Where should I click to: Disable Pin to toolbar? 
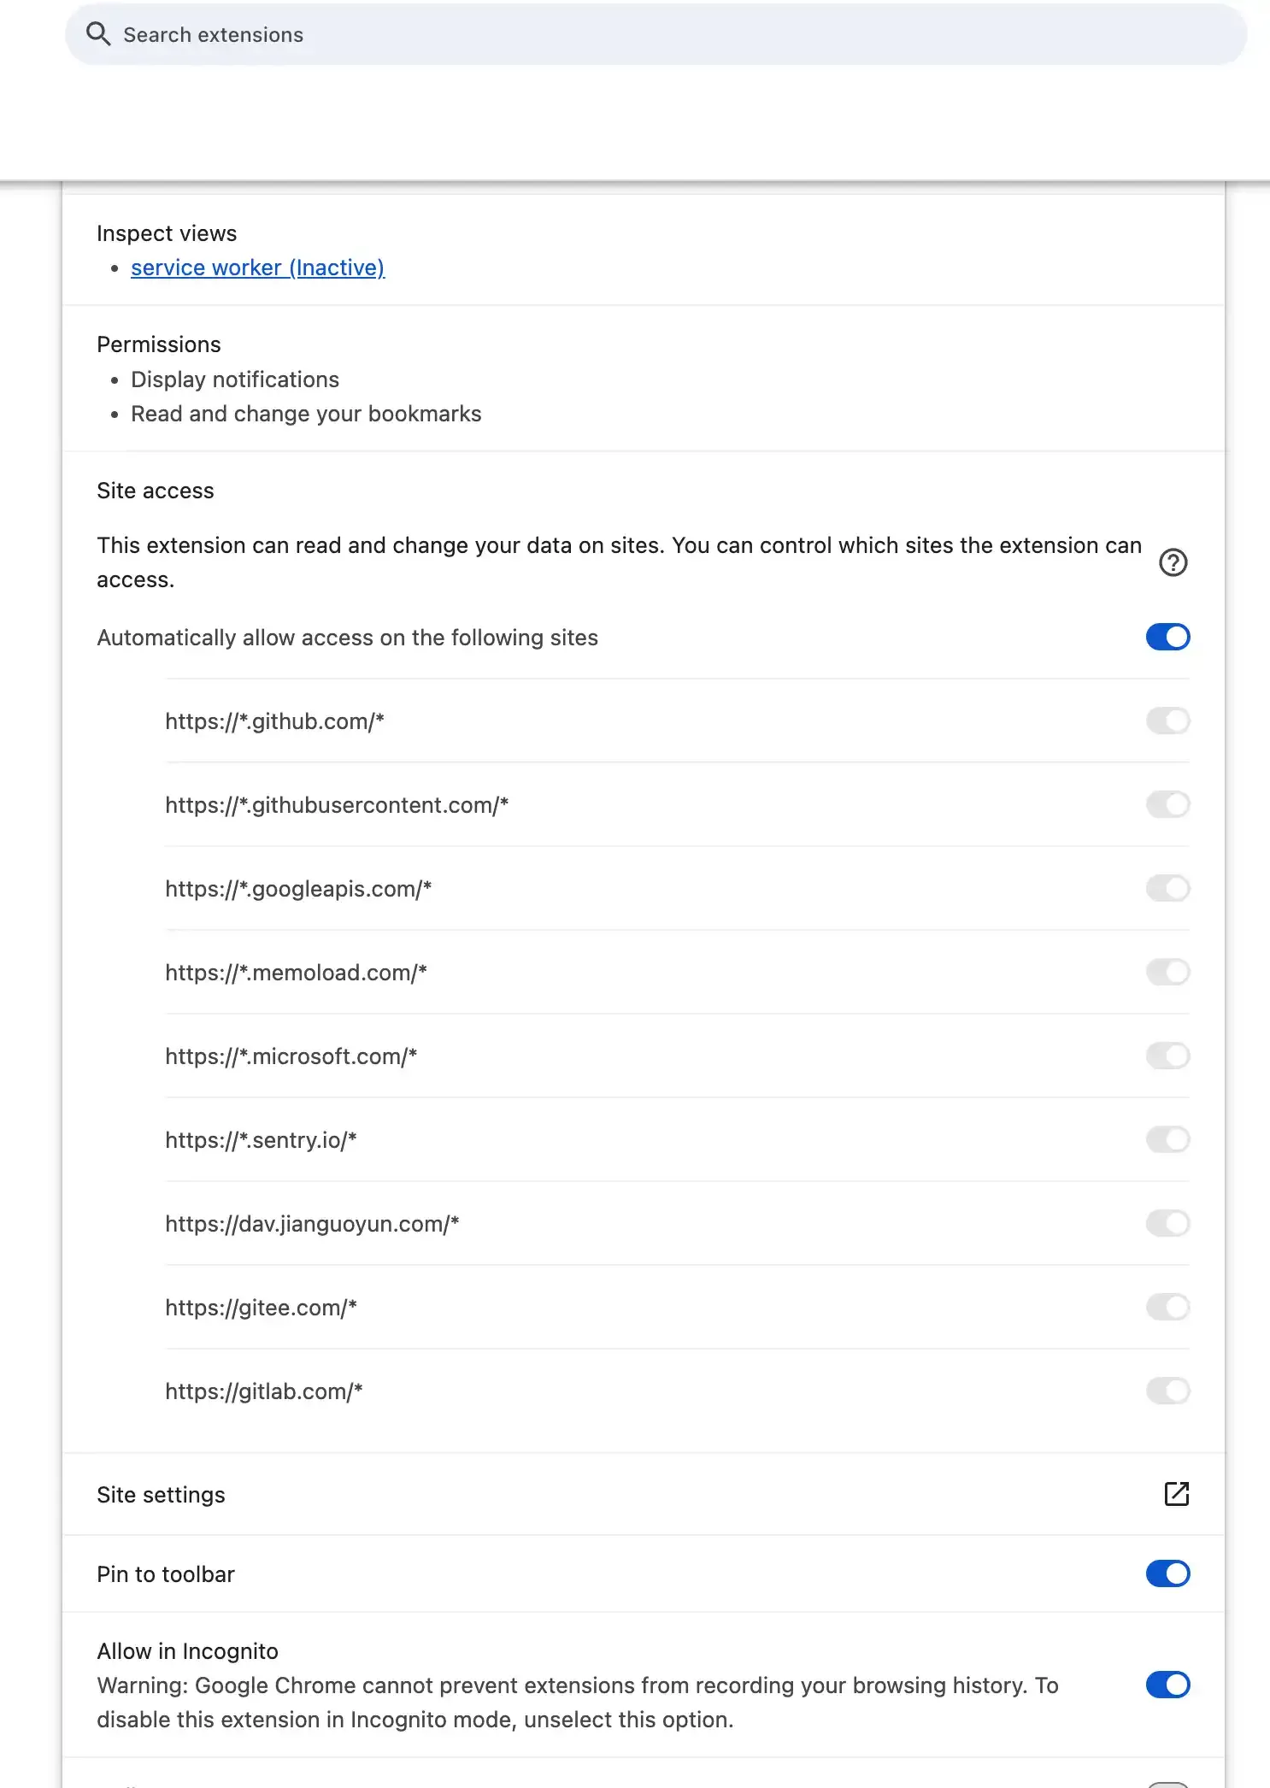1167,1573
